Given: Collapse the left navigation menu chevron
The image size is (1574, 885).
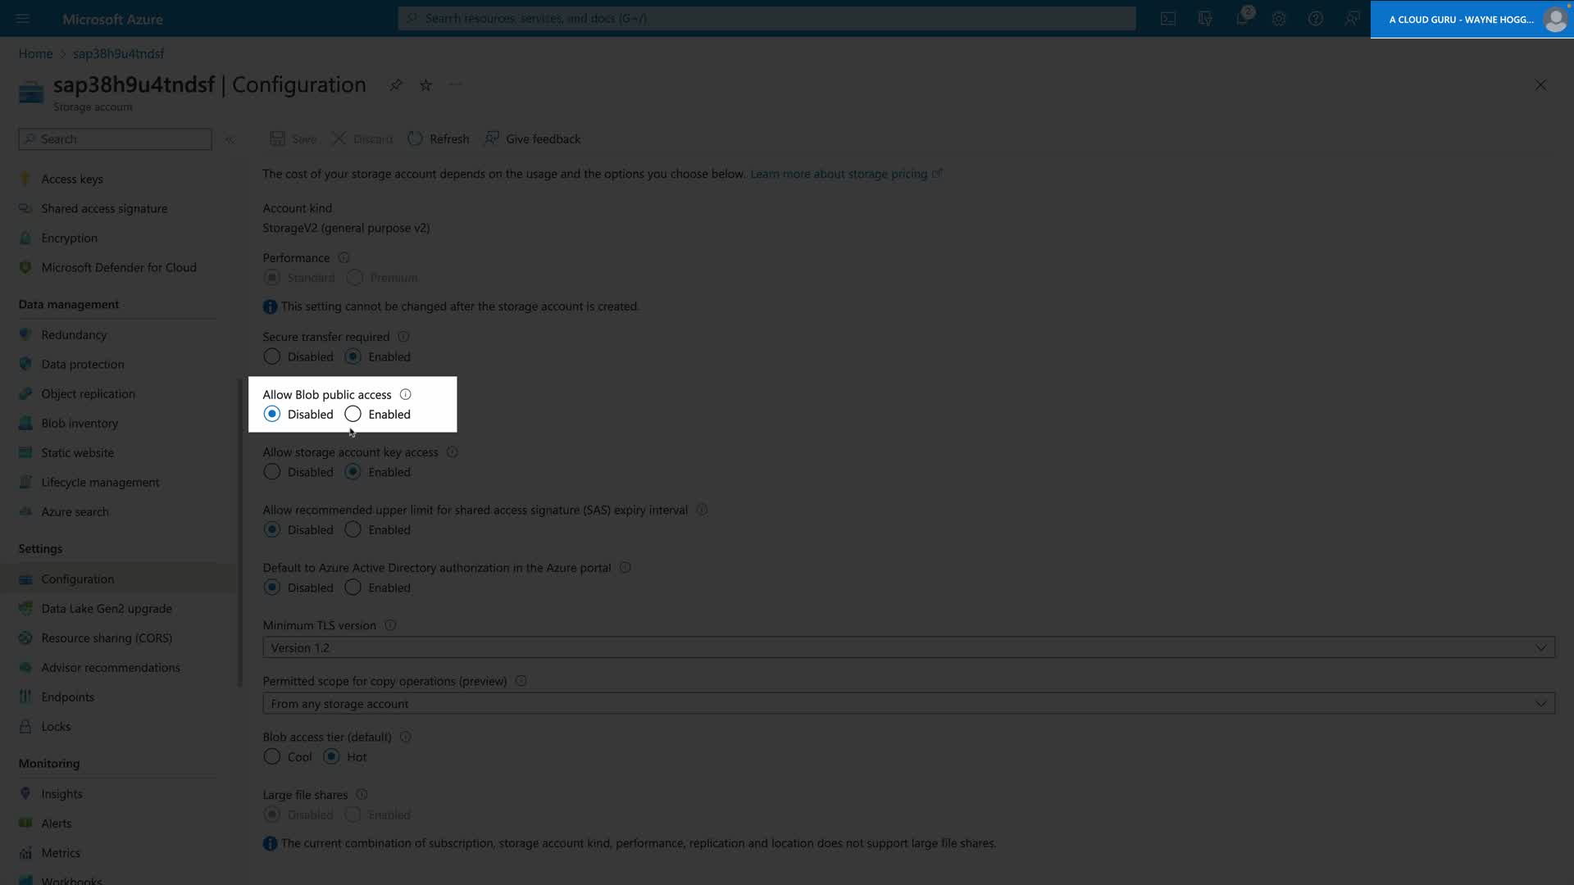Looking at the screenshot, I should (230, 139).
